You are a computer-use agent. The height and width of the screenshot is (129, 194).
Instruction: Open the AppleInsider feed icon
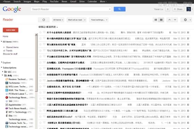coord(7,105)
